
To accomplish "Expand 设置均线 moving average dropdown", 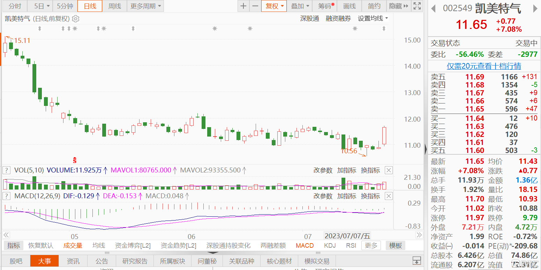I will [373, 19].
